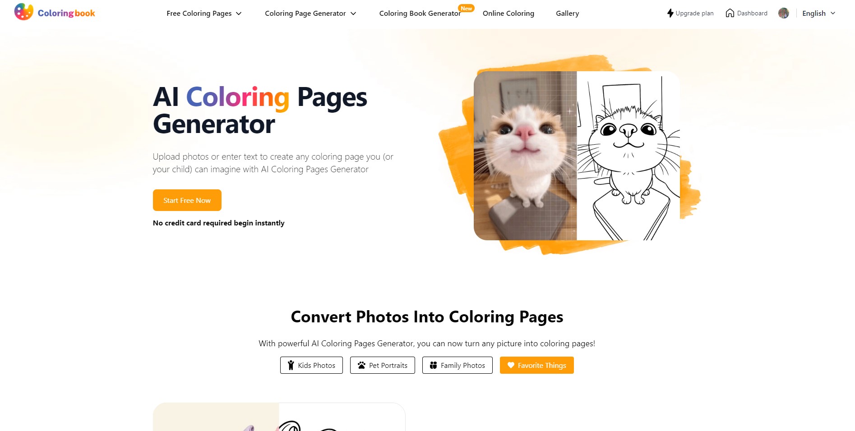Click the cat photo-to-coloring comparison image
The image size is (855, 431).
[577, 156]
